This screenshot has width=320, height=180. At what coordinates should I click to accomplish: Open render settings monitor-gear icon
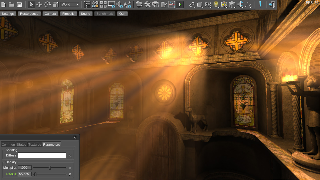click(x=112, y=5)
